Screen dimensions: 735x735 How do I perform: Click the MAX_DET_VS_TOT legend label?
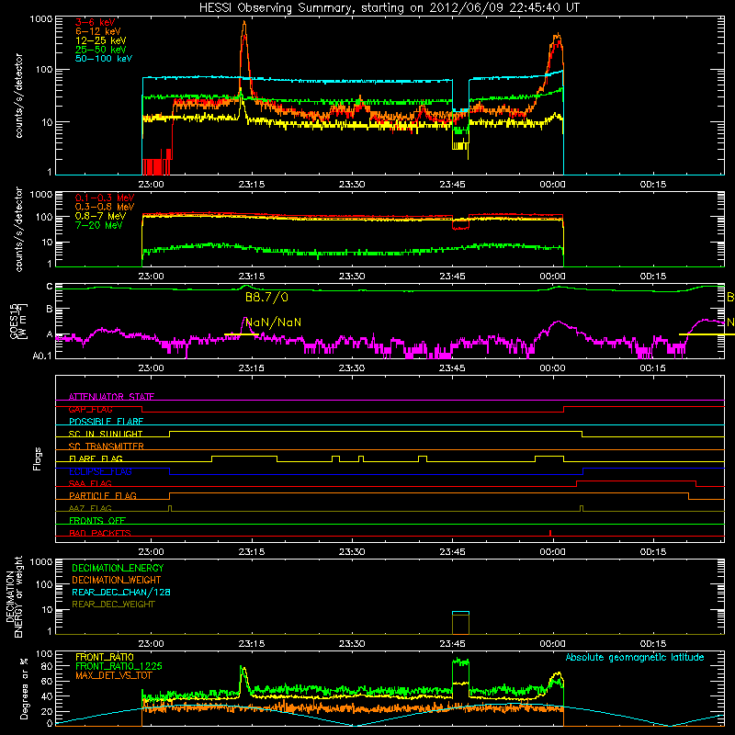[114, 676]
